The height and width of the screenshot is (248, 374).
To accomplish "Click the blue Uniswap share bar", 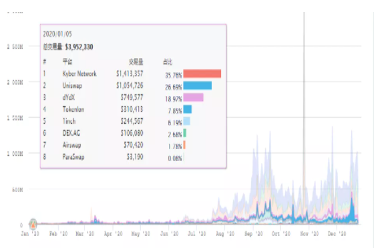I will (x=198, y=86).
